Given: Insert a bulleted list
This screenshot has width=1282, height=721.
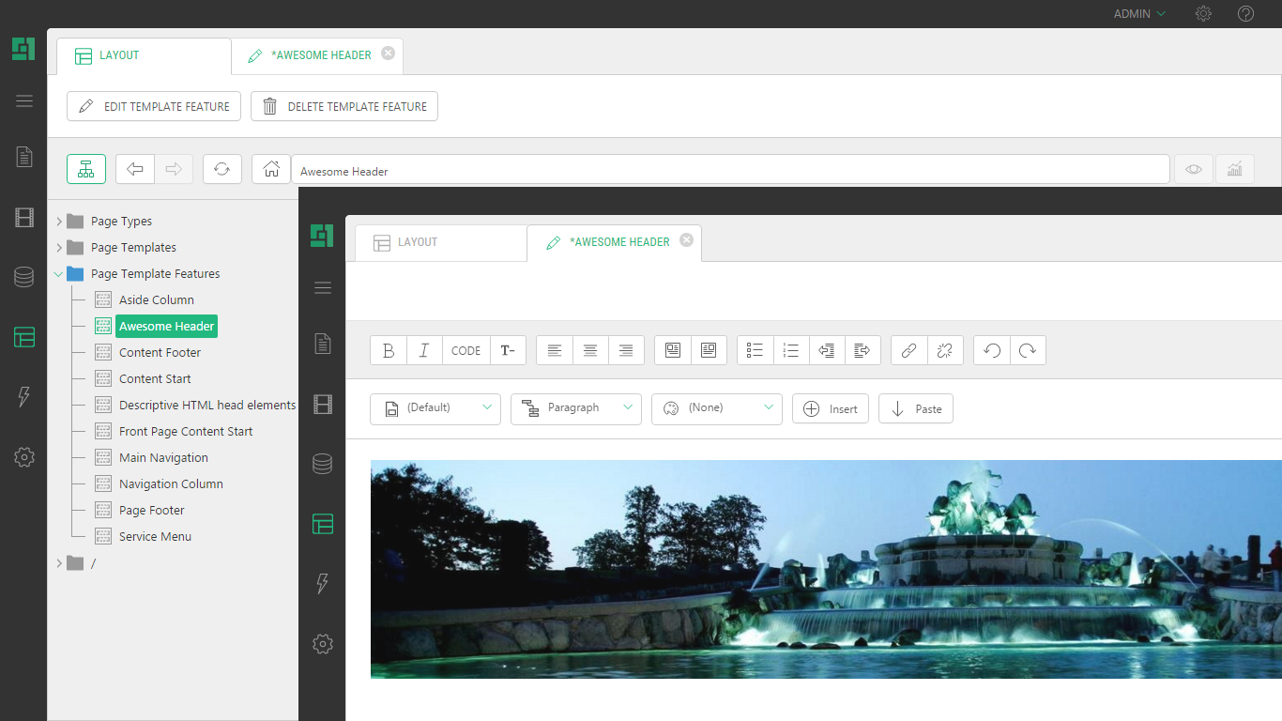Looking at the screenshot, I should click(x=755, y=350).
